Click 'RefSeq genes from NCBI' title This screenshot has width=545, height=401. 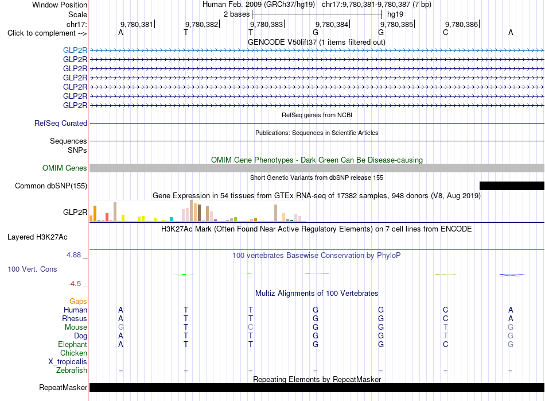click(317, 115)
